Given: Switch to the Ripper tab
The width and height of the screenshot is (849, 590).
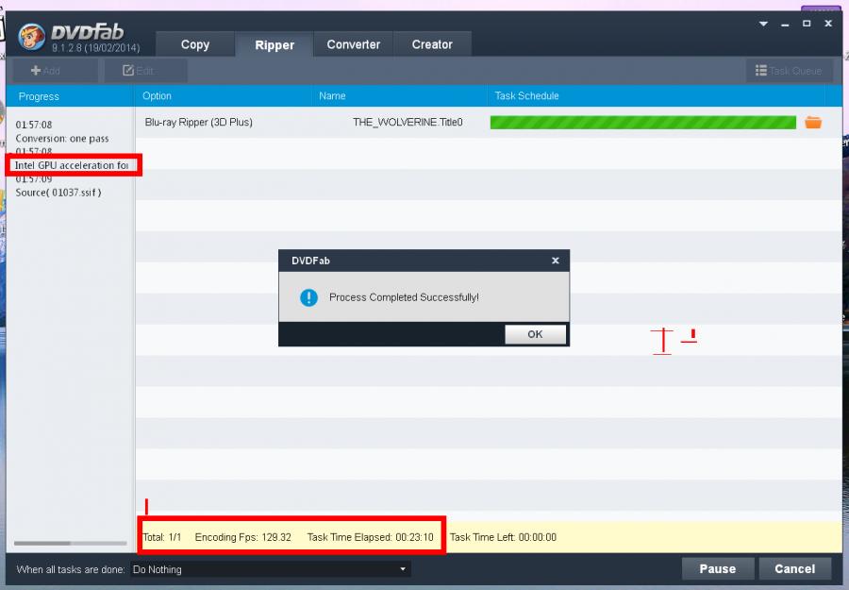Looking at the screenshot, I should tap(275, 45).
